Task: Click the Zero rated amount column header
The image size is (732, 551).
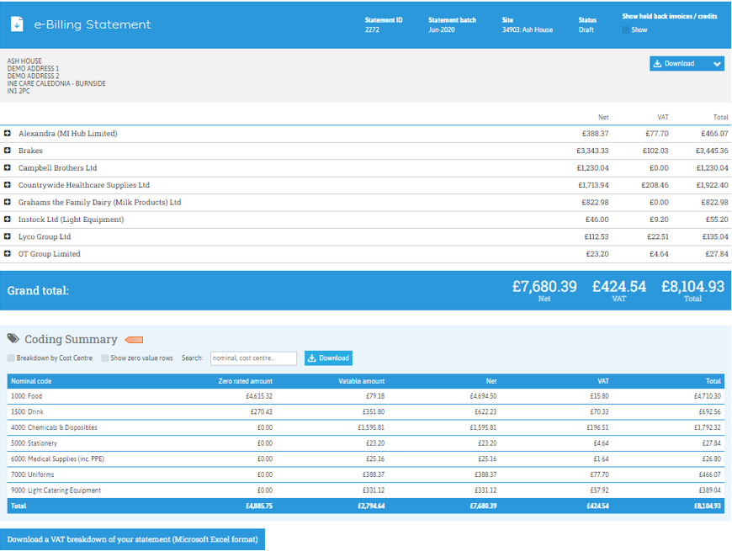Action: [245, 381]
